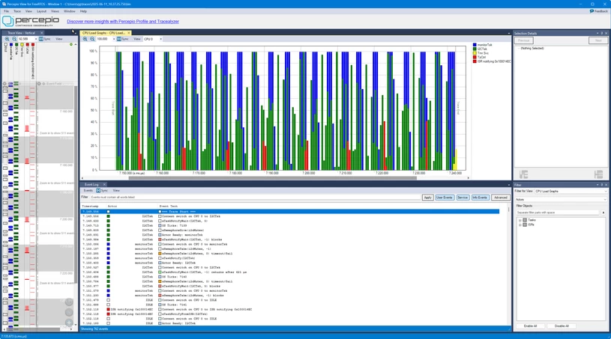Clear the Filter Objects search field
The image size is (611, 339).
[x=604, y=213]
